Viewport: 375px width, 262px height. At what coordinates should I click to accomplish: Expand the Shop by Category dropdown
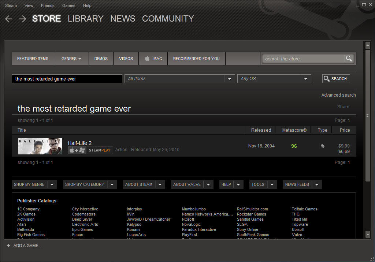click(112, 184)
